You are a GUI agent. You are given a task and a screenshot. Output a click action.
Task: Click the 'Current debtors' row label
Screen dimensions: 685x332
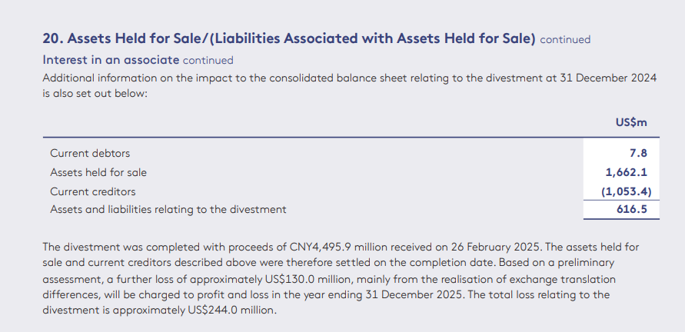[x=90, y=154]
